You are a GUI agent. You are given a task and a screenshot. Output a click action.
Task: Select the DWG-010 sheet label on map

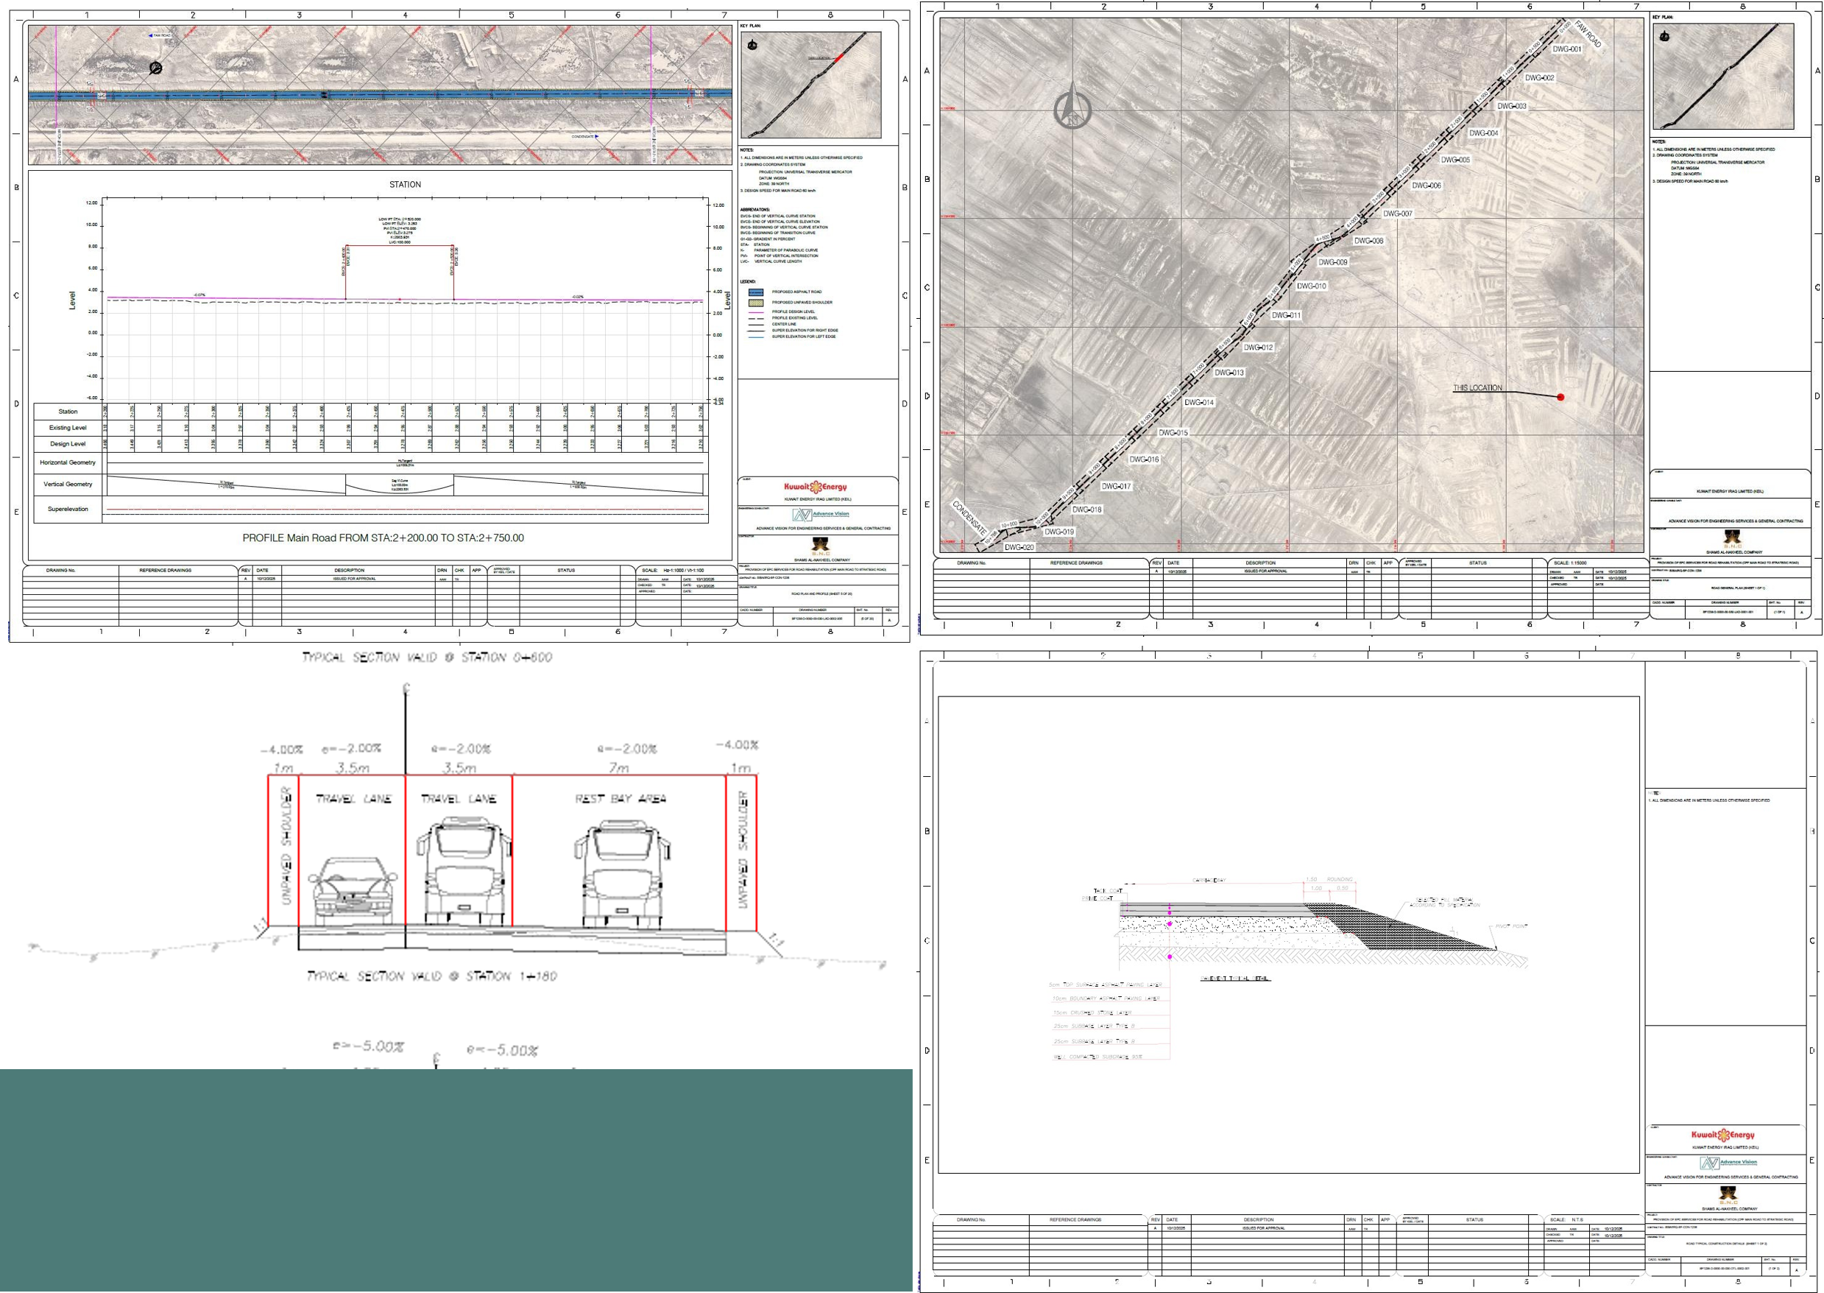pyautogui.click(x=1312, y=286)
